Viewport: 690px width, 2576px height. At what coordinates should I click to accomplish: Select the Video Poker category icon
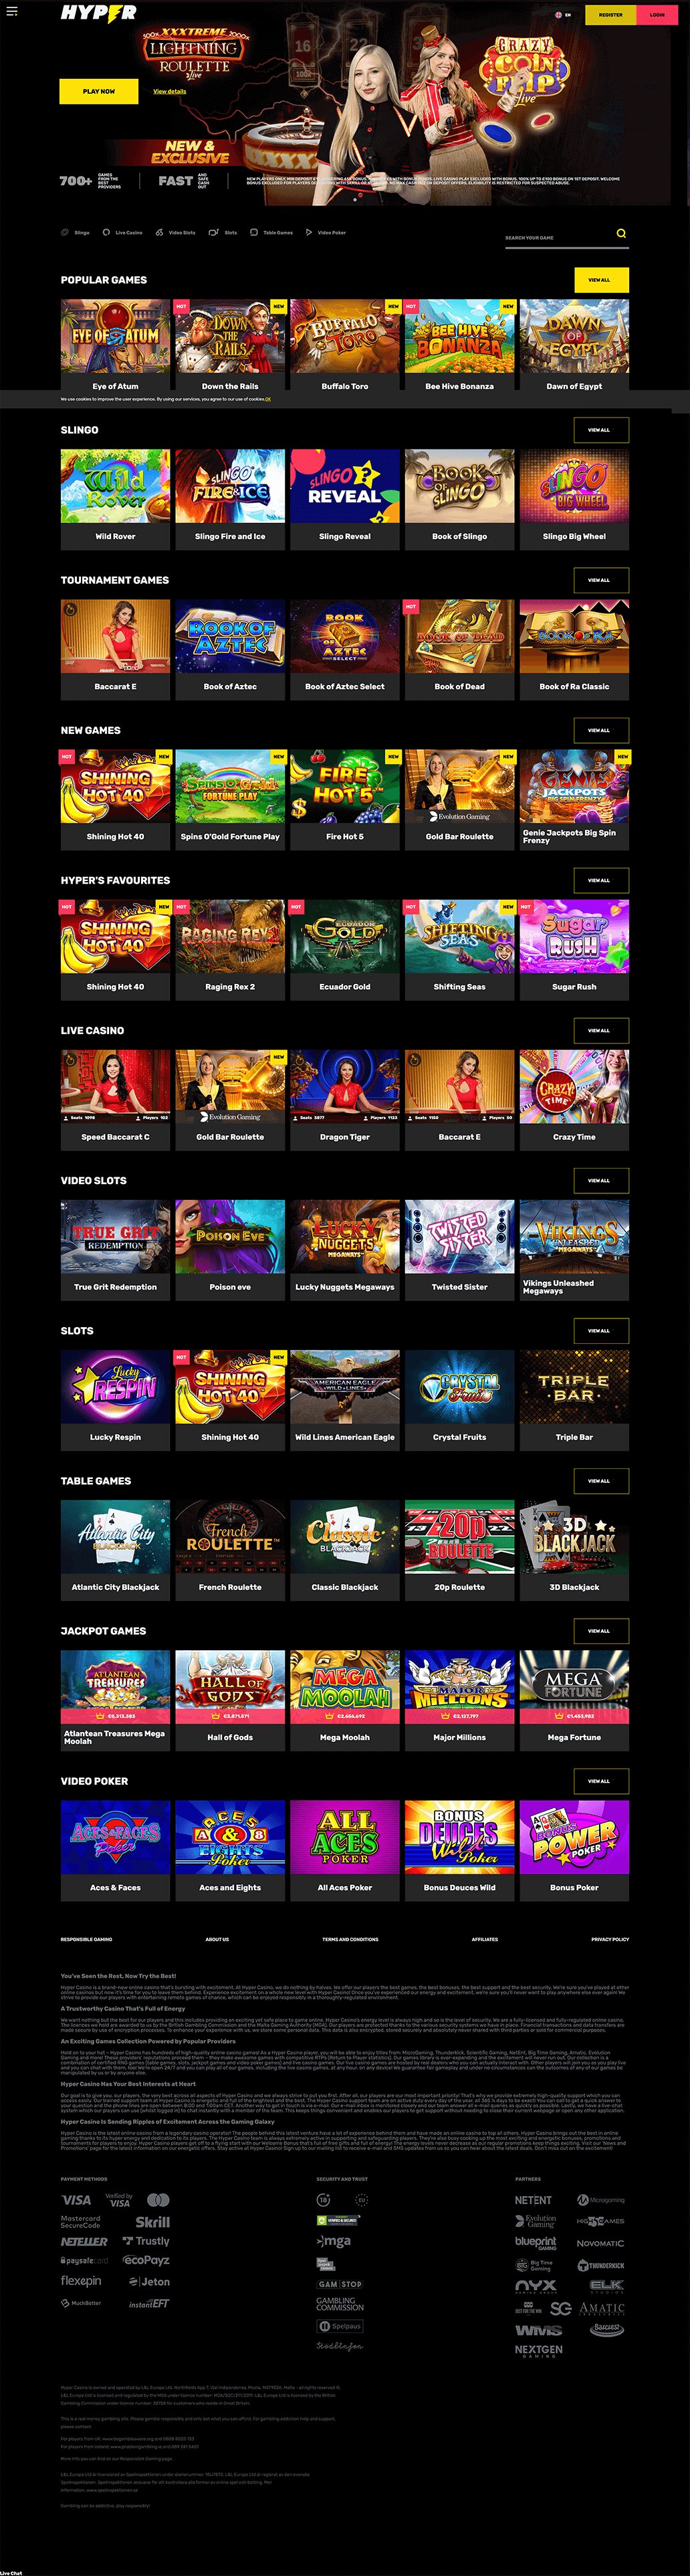309,232
